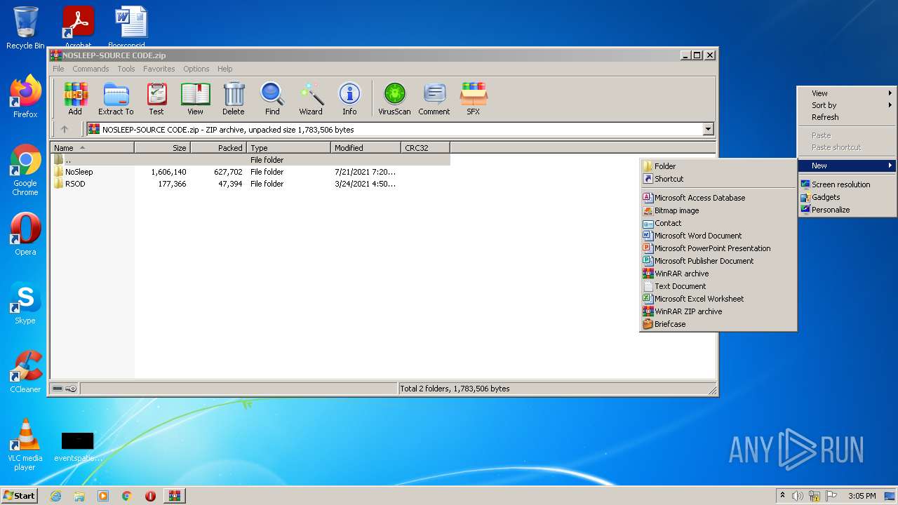
Task: Create new Bitmap image
Action: click(718, 210)
